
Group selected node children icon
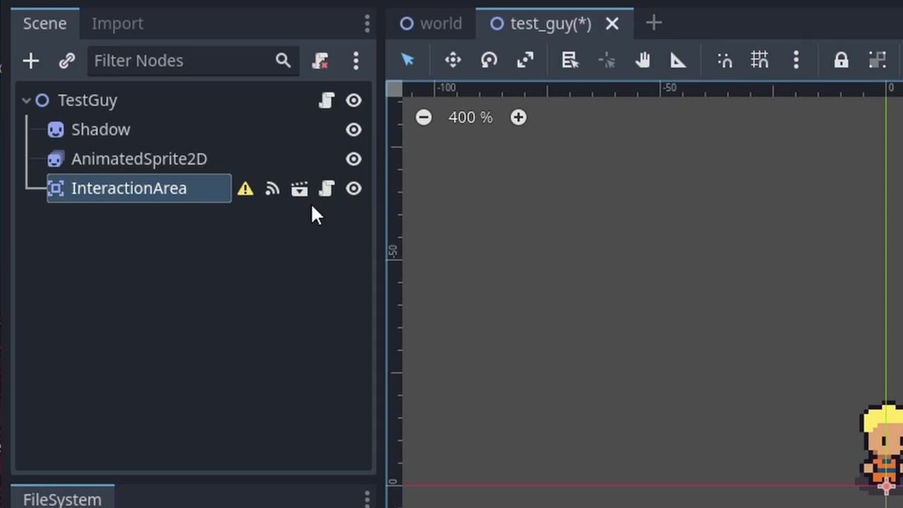[877, 60]
